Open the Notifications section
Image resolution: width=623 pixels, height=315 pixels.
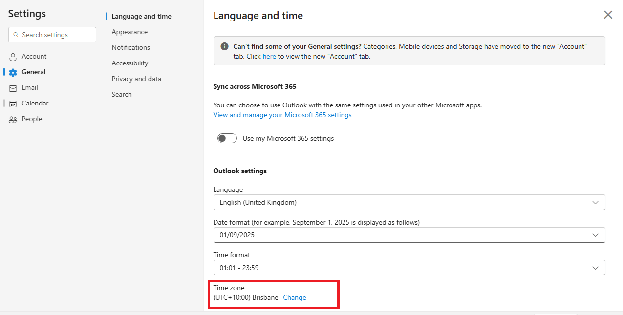(x=130, y=47)
